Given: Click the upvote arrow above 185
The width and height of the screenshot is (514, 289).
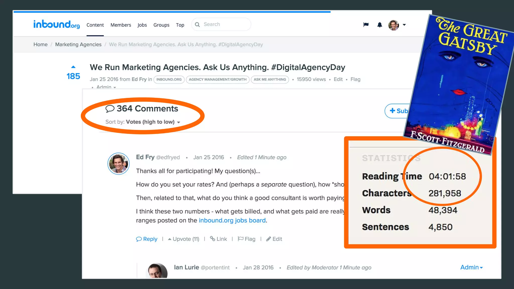Looking at the screenshot, I should 73,67.
